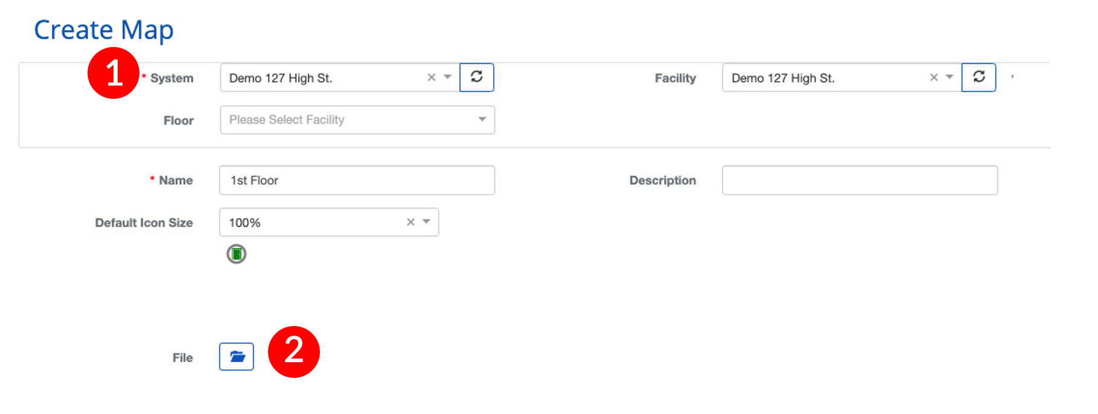
Task: Click the red step 2 badge
Action: tap(294, 352)
